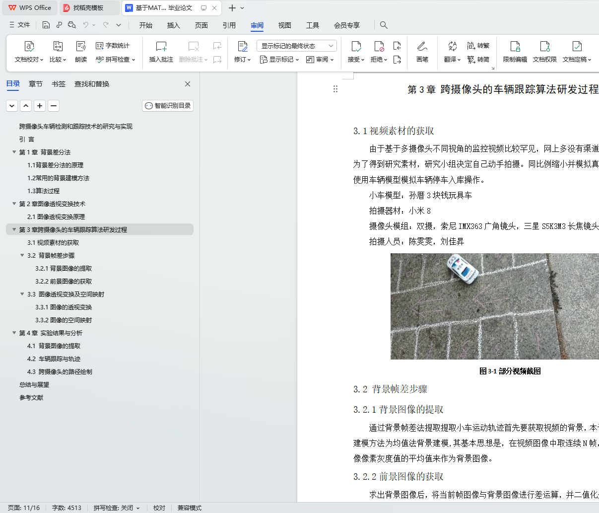Click the 文档权限 document permission icon
The height and width of the screenshot is (513, 599).
[x=545, y=46]
